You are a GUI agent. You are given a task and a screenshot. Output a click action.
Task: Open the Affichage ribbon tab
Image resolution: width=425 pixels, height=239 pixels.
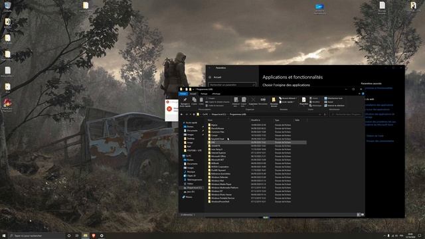[216, 94]
